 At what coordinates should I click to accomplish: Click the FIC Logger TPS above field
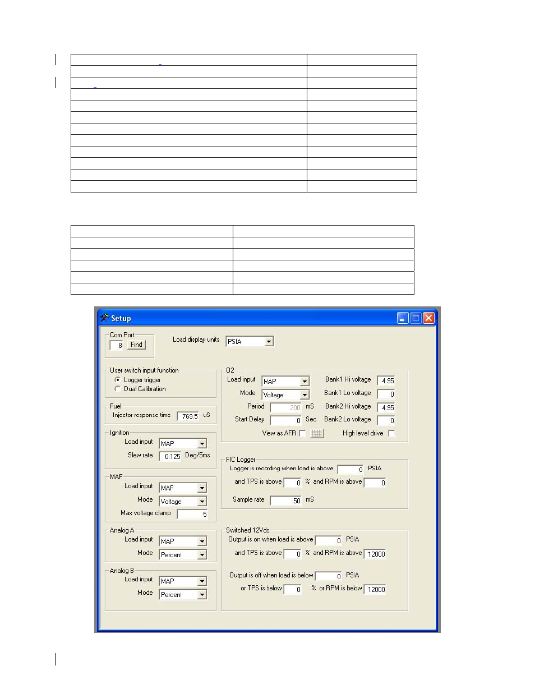[293, 483]
